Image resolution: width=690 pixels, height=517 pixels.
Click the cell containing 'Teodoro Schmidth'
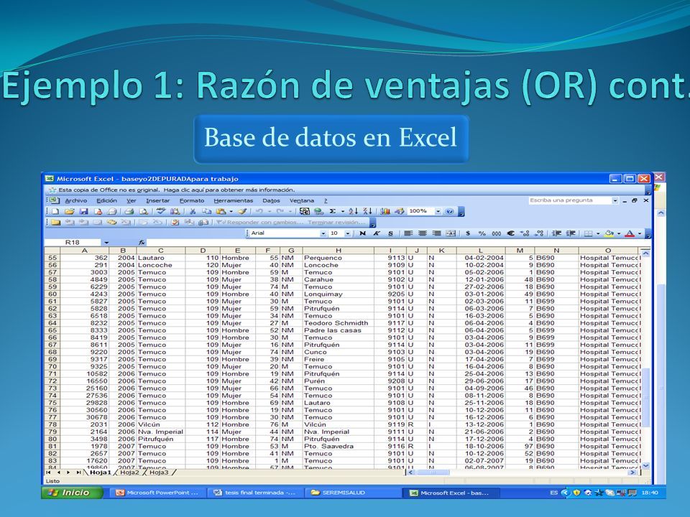[x=338, y=322]
